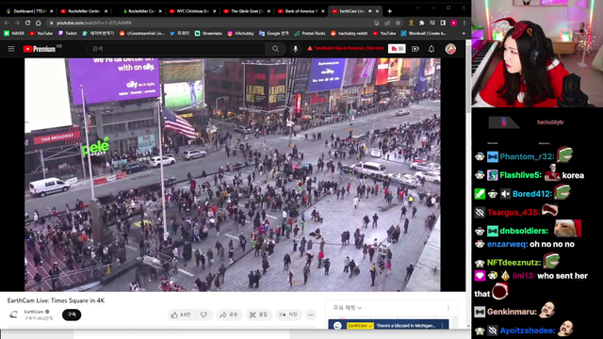Open the YouTube account avatar menu
This screenshot has width=603, height=339.
tap(450, 49)
